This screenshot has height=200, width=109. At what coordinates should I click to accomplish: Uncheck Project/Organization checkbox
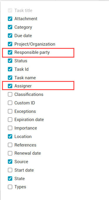coord(10,44)
